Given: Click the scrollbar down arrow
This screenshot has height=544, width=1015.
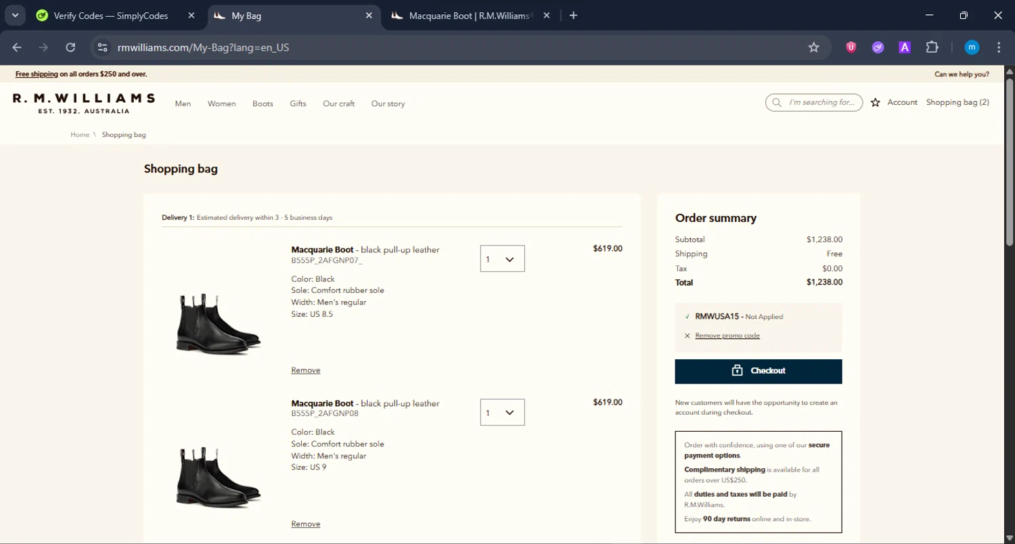Looking at the screenshot, I should 1010,538.
